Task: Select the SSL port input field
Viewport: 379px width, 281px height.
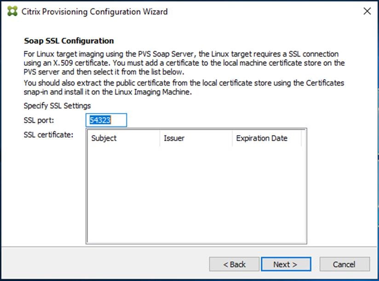Action: tap(106, 120)
